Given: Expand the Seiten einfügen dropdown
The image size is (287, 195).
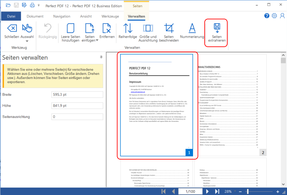Looking at the screenshot, I should tap(97, 41).
